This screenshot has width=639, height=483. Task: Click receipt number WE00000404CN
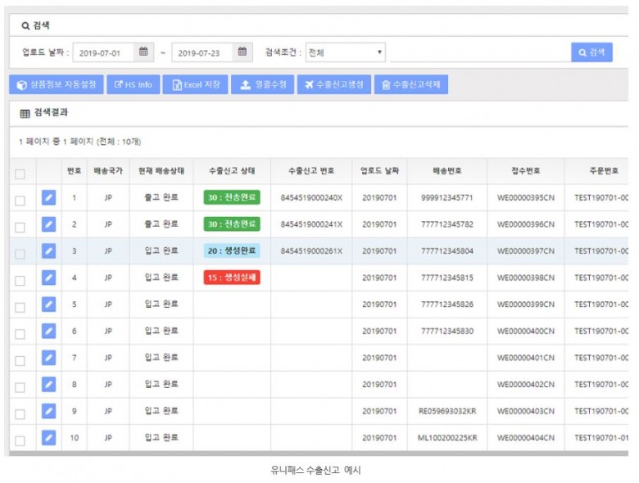(x=526, y=438)
